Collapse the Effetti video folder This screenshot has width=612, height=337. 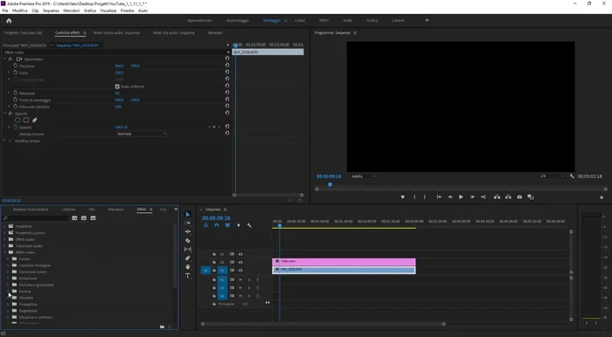coord(4,252)
